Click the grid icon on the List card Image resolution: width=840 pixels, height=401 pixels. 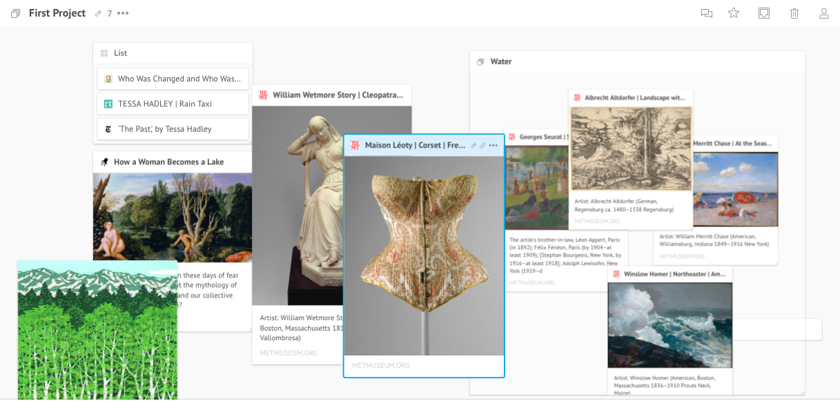pos(104,53)
